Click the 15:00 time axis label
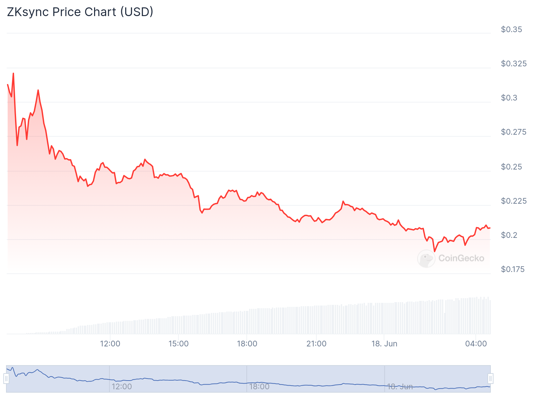533x402 pixels. click(178, 344)
